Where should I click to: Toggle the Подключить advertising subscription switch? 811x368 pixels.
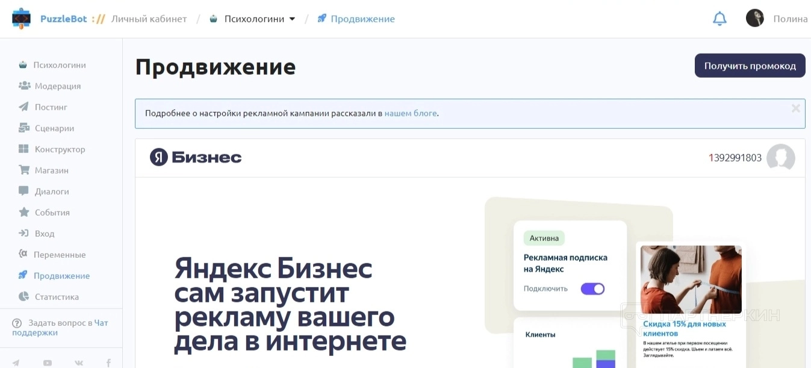tap(592, 288)
